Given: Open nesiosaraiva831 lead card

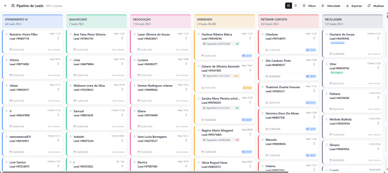Looking at the screenshot, I should pyautogui.click(x=33, y=144).
